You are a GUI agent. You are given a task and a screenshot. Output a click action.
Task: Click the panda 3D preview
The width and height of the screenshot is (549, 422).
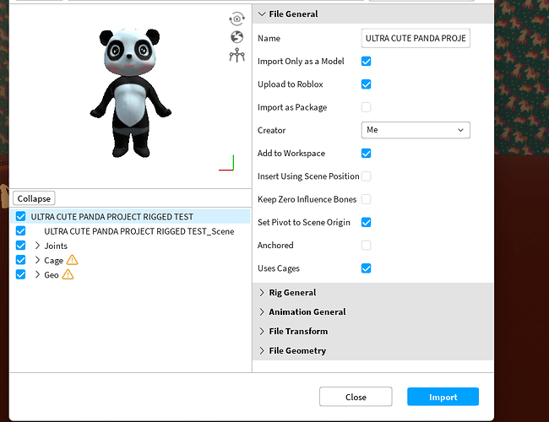point(130,93)
